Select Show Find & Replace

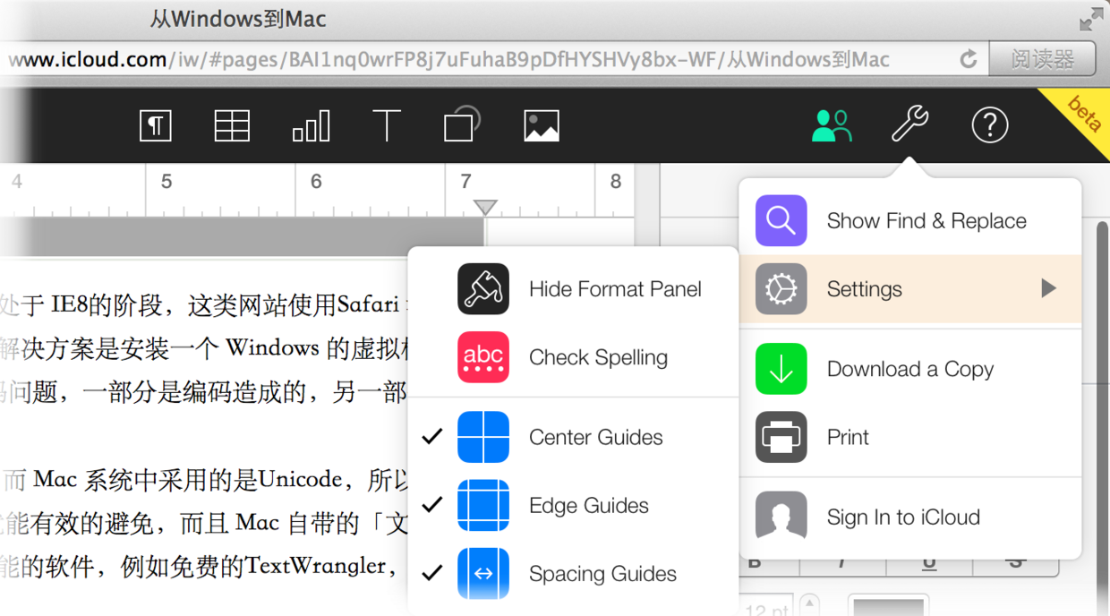point(910,220)
